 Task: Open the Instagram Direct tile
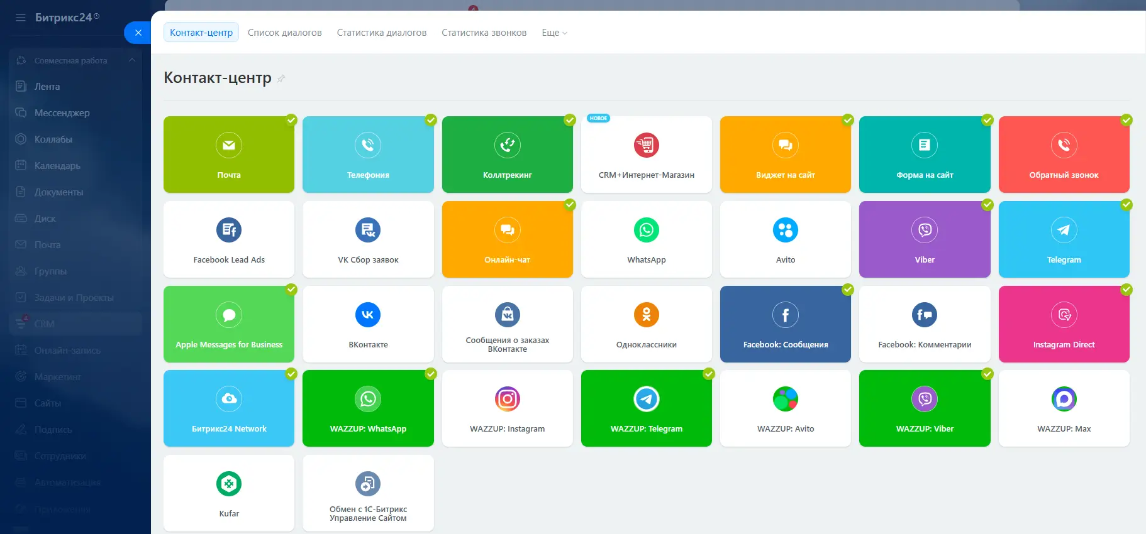1064,324
